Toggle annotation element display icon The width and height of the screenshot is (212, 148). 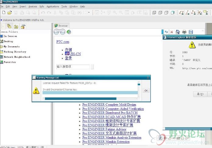click(x=206, y=13)
